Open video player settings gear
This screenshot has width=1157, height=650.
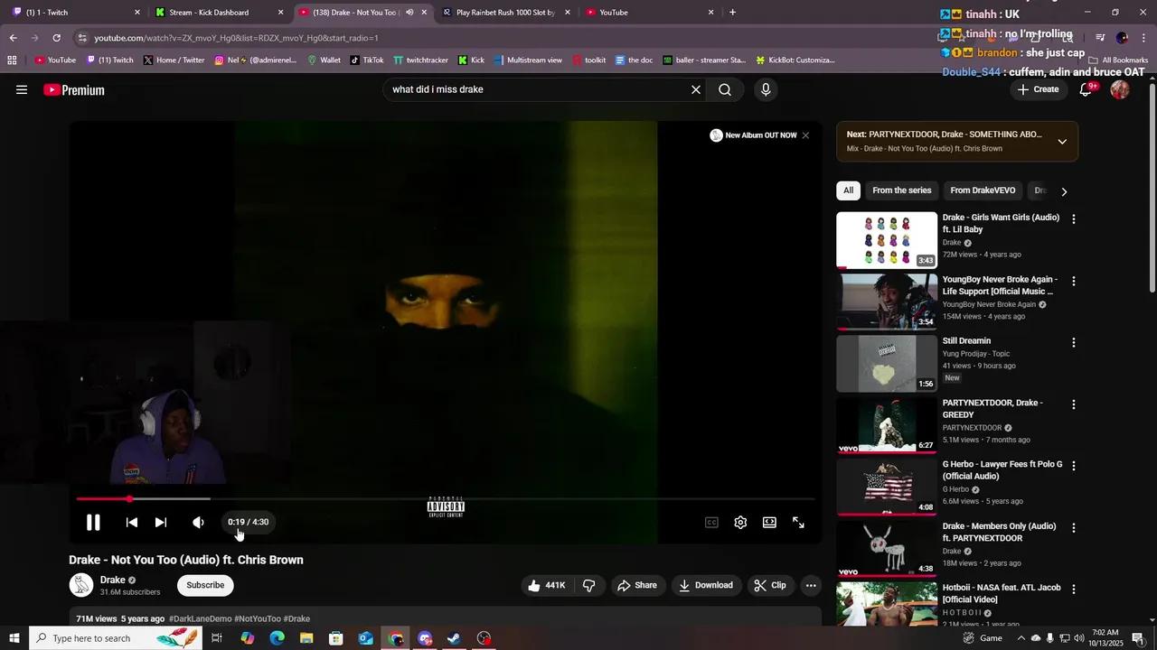click(740, 523)
